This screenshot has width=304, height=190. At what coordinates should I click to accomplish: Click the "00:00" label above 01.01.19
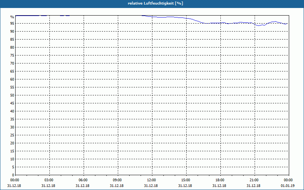[x=289, y=180]
